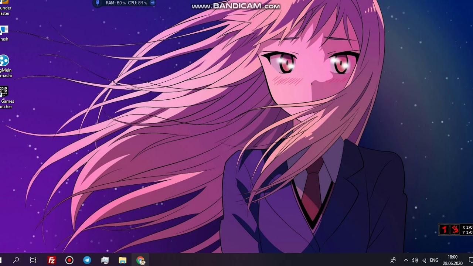Show hidden tray icons with the chevron

406,260
